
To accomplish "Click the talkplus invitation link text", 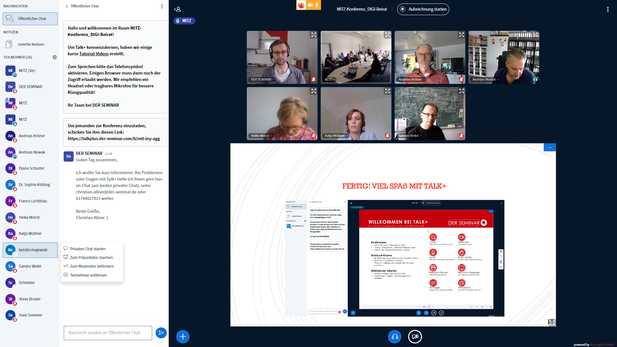I will pos(114,139).
